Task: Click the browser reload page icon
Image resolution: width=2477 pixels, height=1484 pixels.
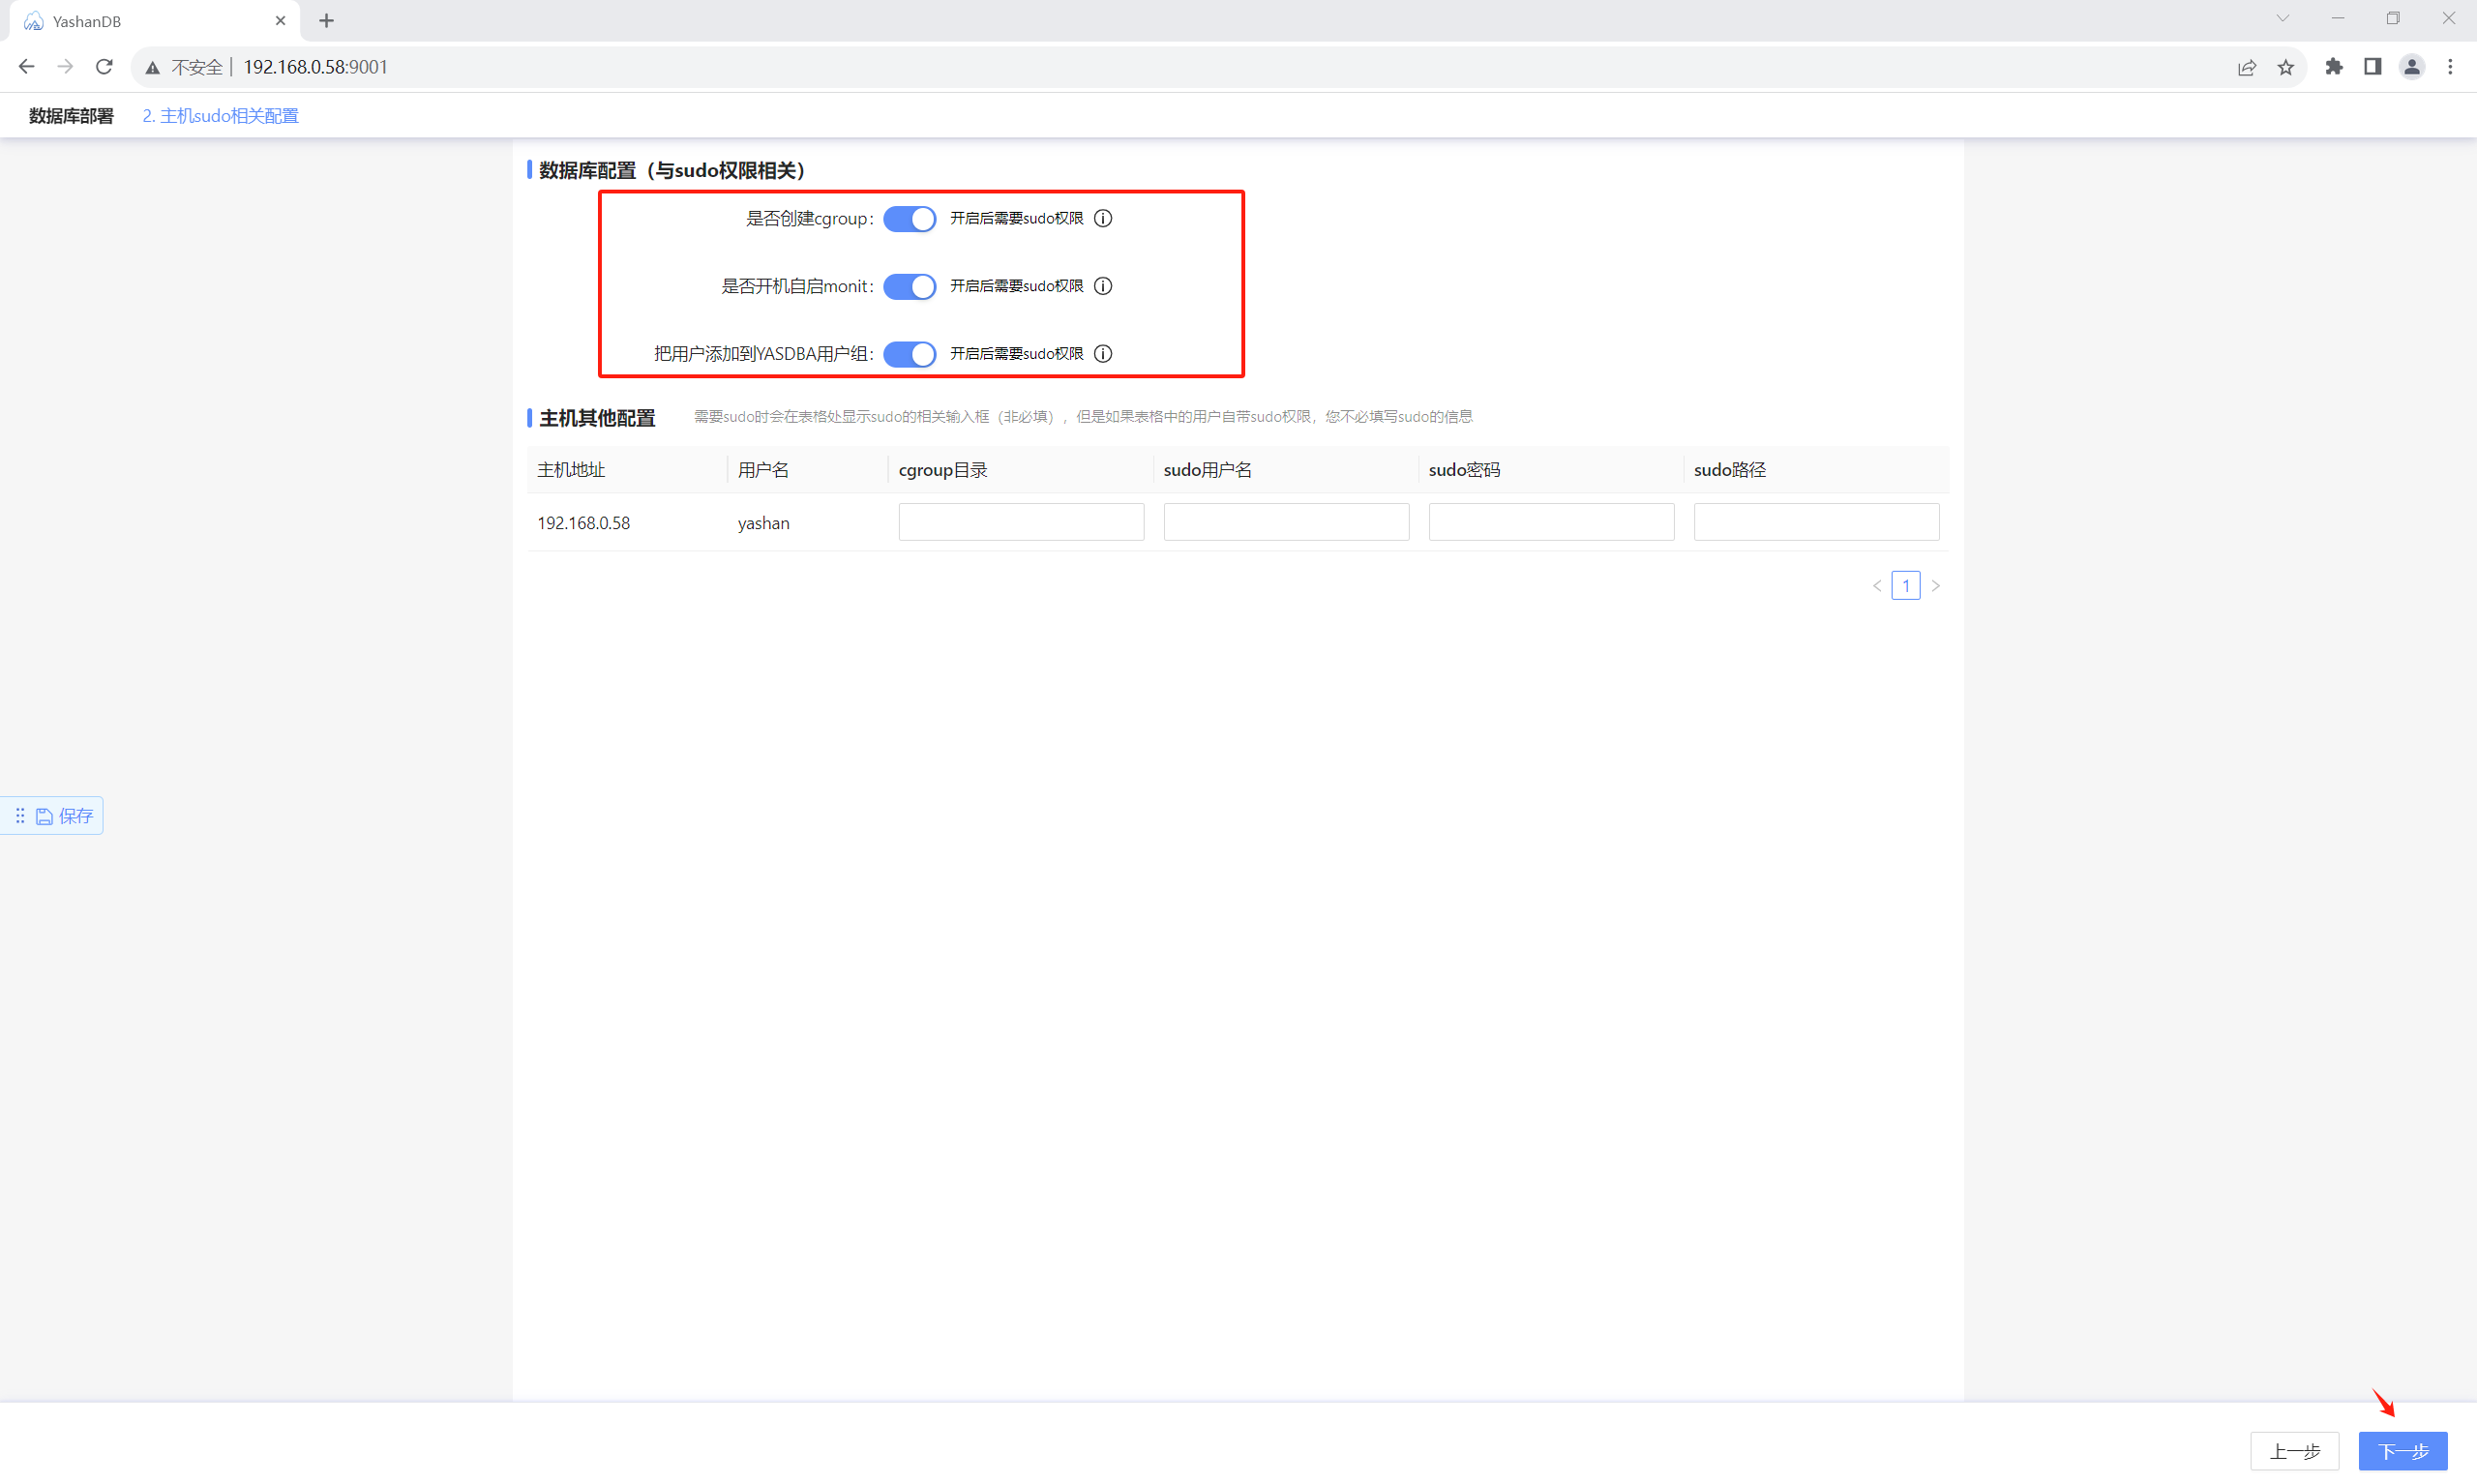Action: pos(104,67)
